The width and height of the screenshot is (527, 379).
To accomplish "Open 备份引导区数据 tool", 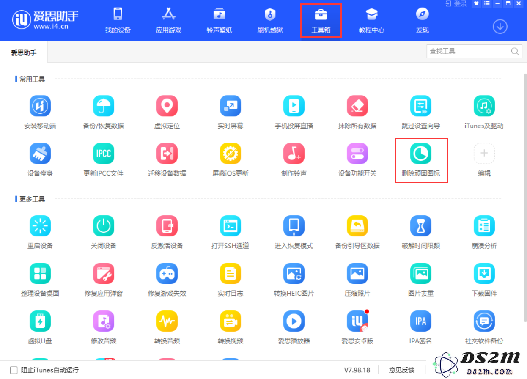I will coord(357,232).
